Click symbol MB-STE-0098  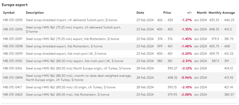click(x=13, y=46)
